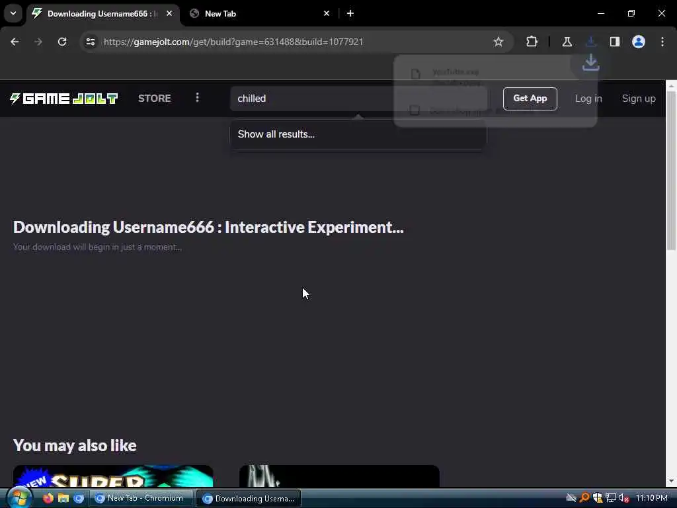677x508 pixels.
Task: Open the Windows Start orb
Action: (19, 497)
